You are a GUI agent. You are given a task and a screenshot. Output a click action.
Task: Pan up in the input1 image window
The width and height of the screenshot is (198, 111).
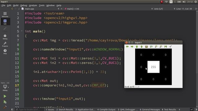click(137, 47)
